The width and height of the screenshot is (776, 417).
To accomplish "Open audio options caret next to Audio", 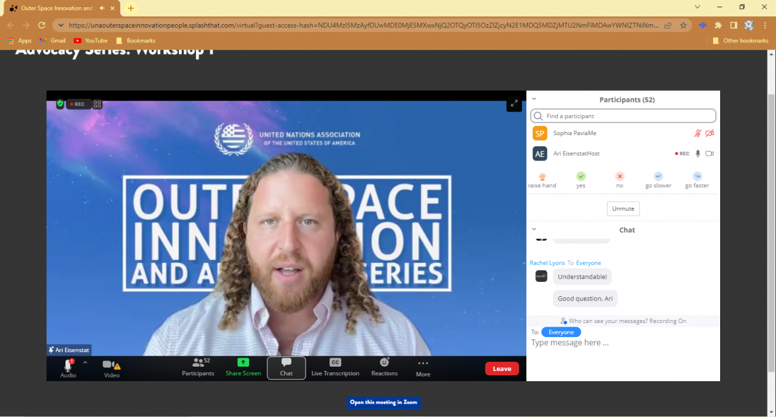I will point(85,362).
